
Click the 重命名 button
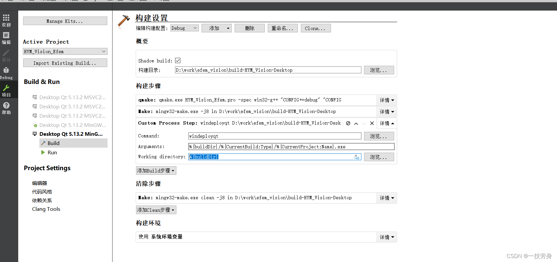coord(283,28)
